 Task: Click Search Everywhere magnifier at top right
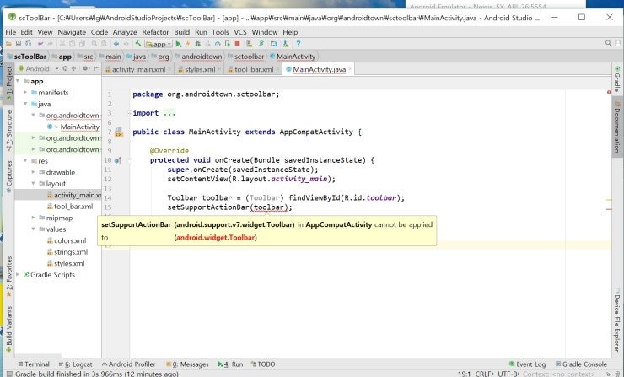[x=608, y=43]
